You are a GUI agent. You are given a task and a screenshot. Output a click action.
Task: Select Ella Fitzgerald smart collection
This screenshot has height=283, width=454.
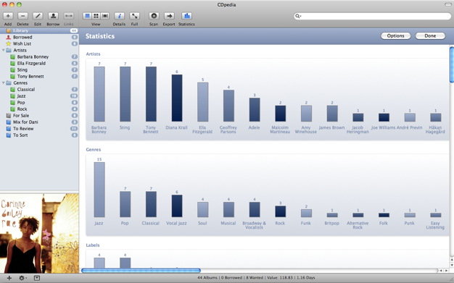39,63
